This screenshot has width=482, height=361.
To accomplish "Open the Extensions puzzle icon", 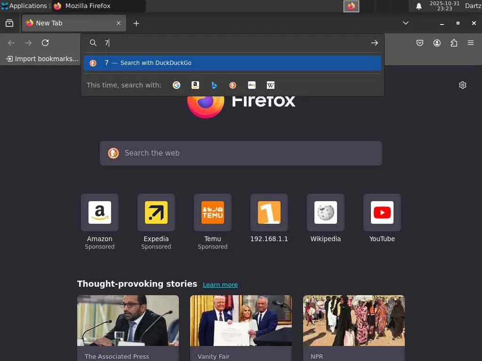I will pyautogui.click(x=454, y=43).
